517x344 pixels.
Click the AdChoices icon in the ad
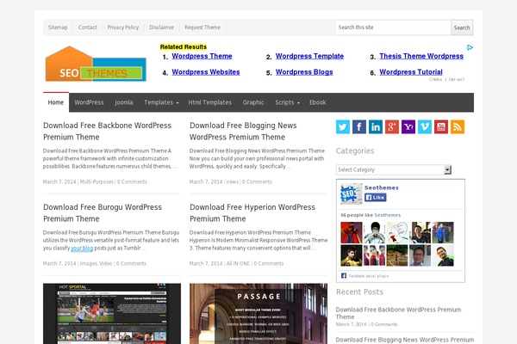coord(470,48)
